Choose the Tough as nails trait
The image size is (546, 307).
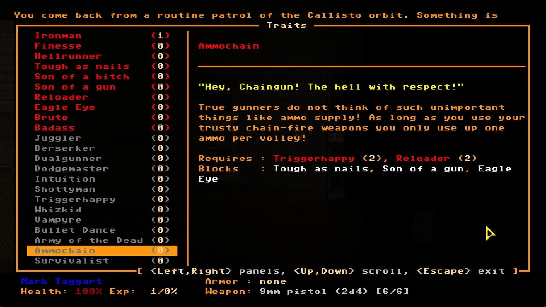coord(82,66)
